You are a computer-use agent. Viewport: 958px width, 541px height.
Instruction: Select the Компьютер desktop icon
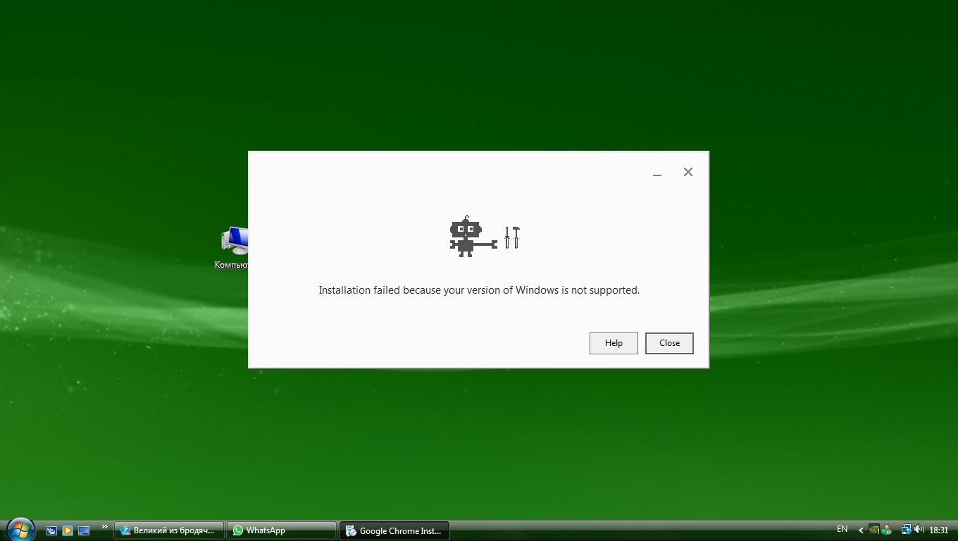232,247
